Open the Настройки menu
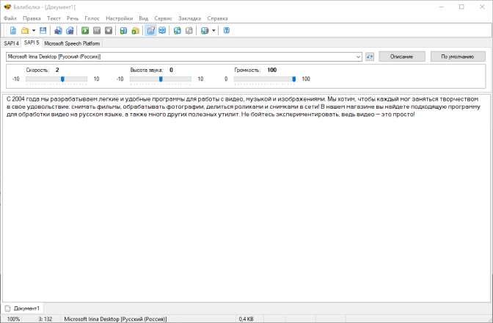The width and height of the screenshot is (493, 323). click(119, 18)
